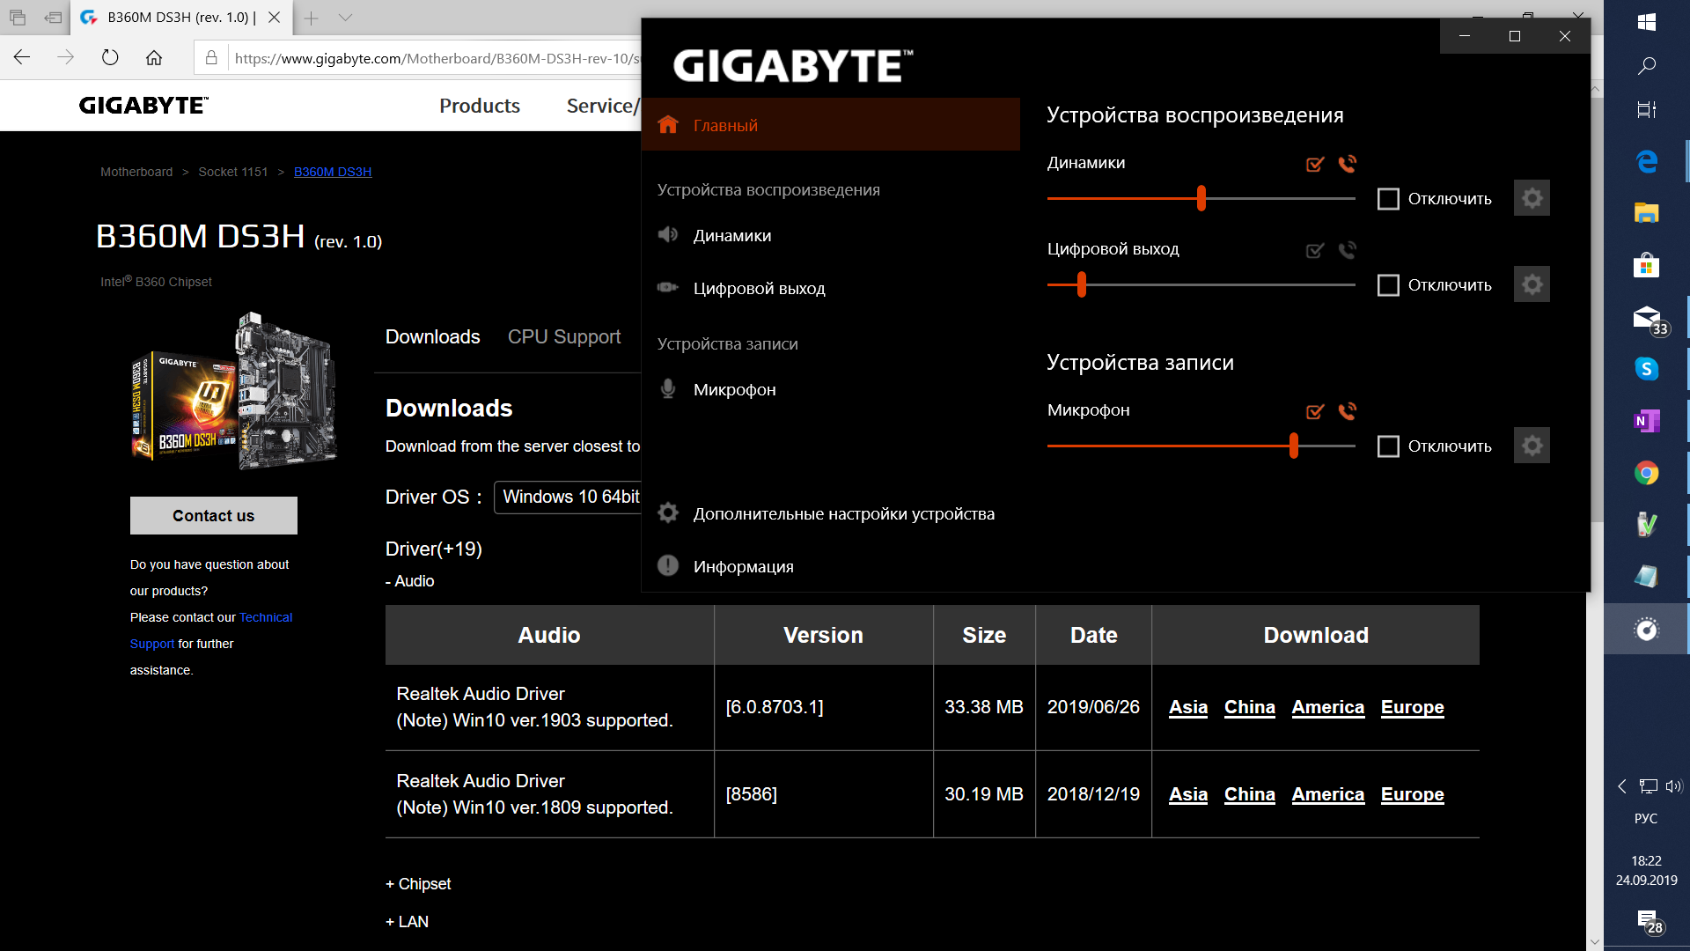Click the Динамики volume slider handle
The height and width of the screenshot is (951, 1690).
click(1201, 198)
